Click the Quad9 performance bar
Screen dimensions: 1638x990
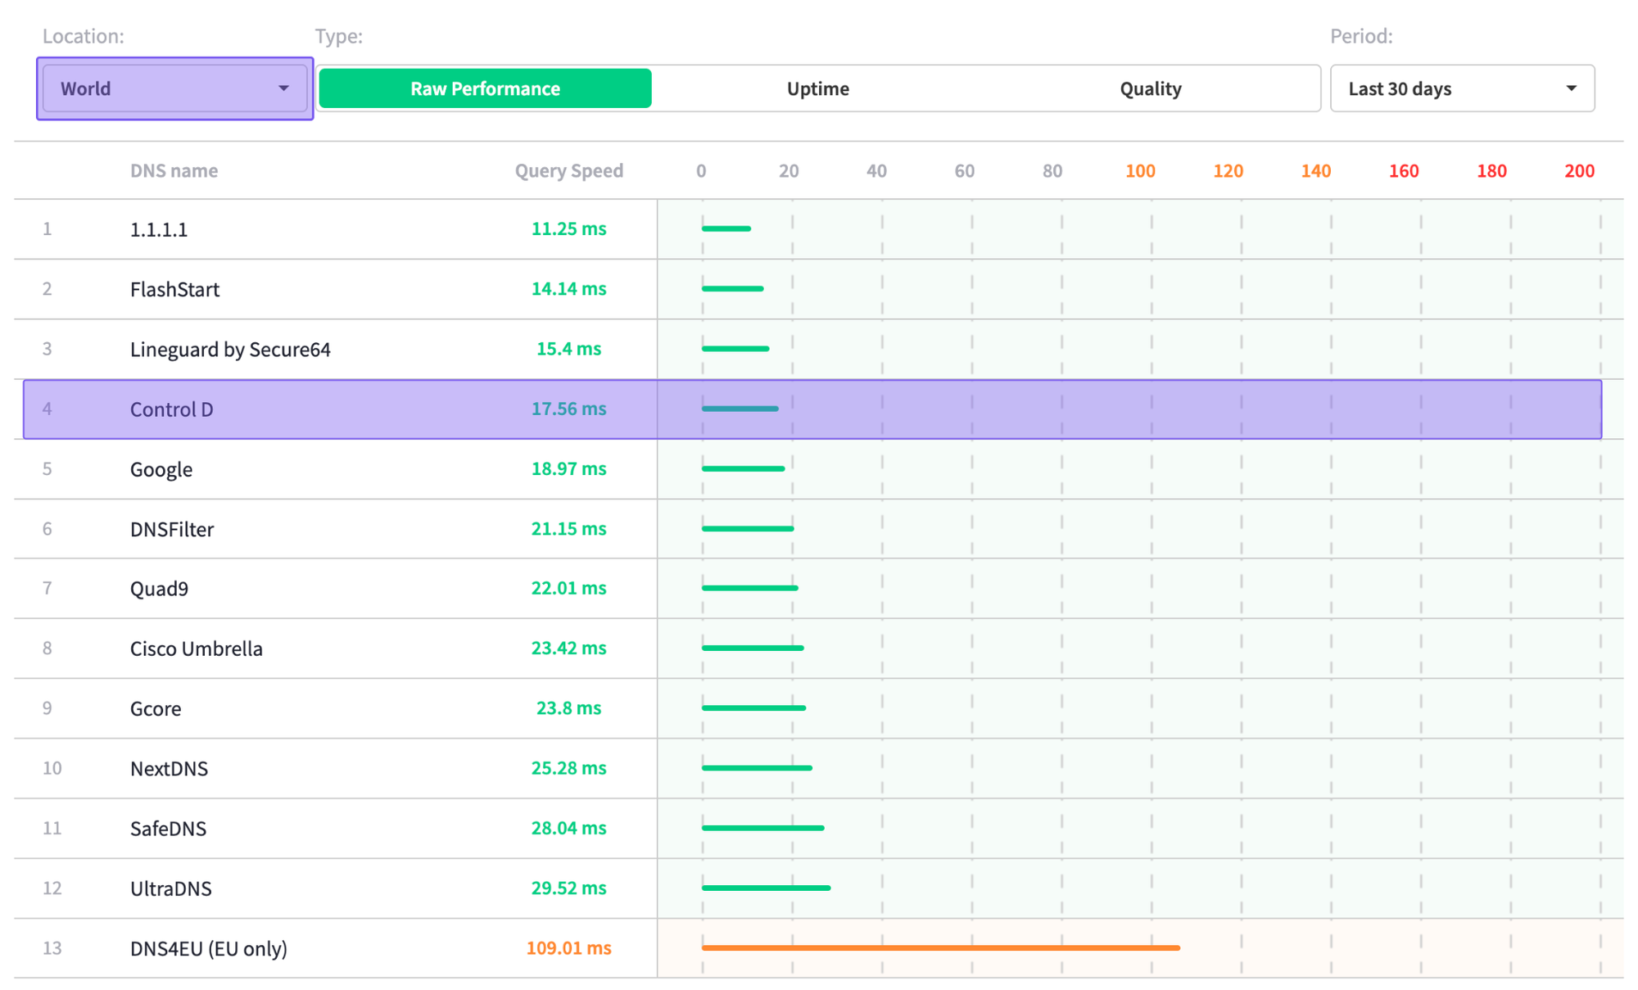[749, 588]
